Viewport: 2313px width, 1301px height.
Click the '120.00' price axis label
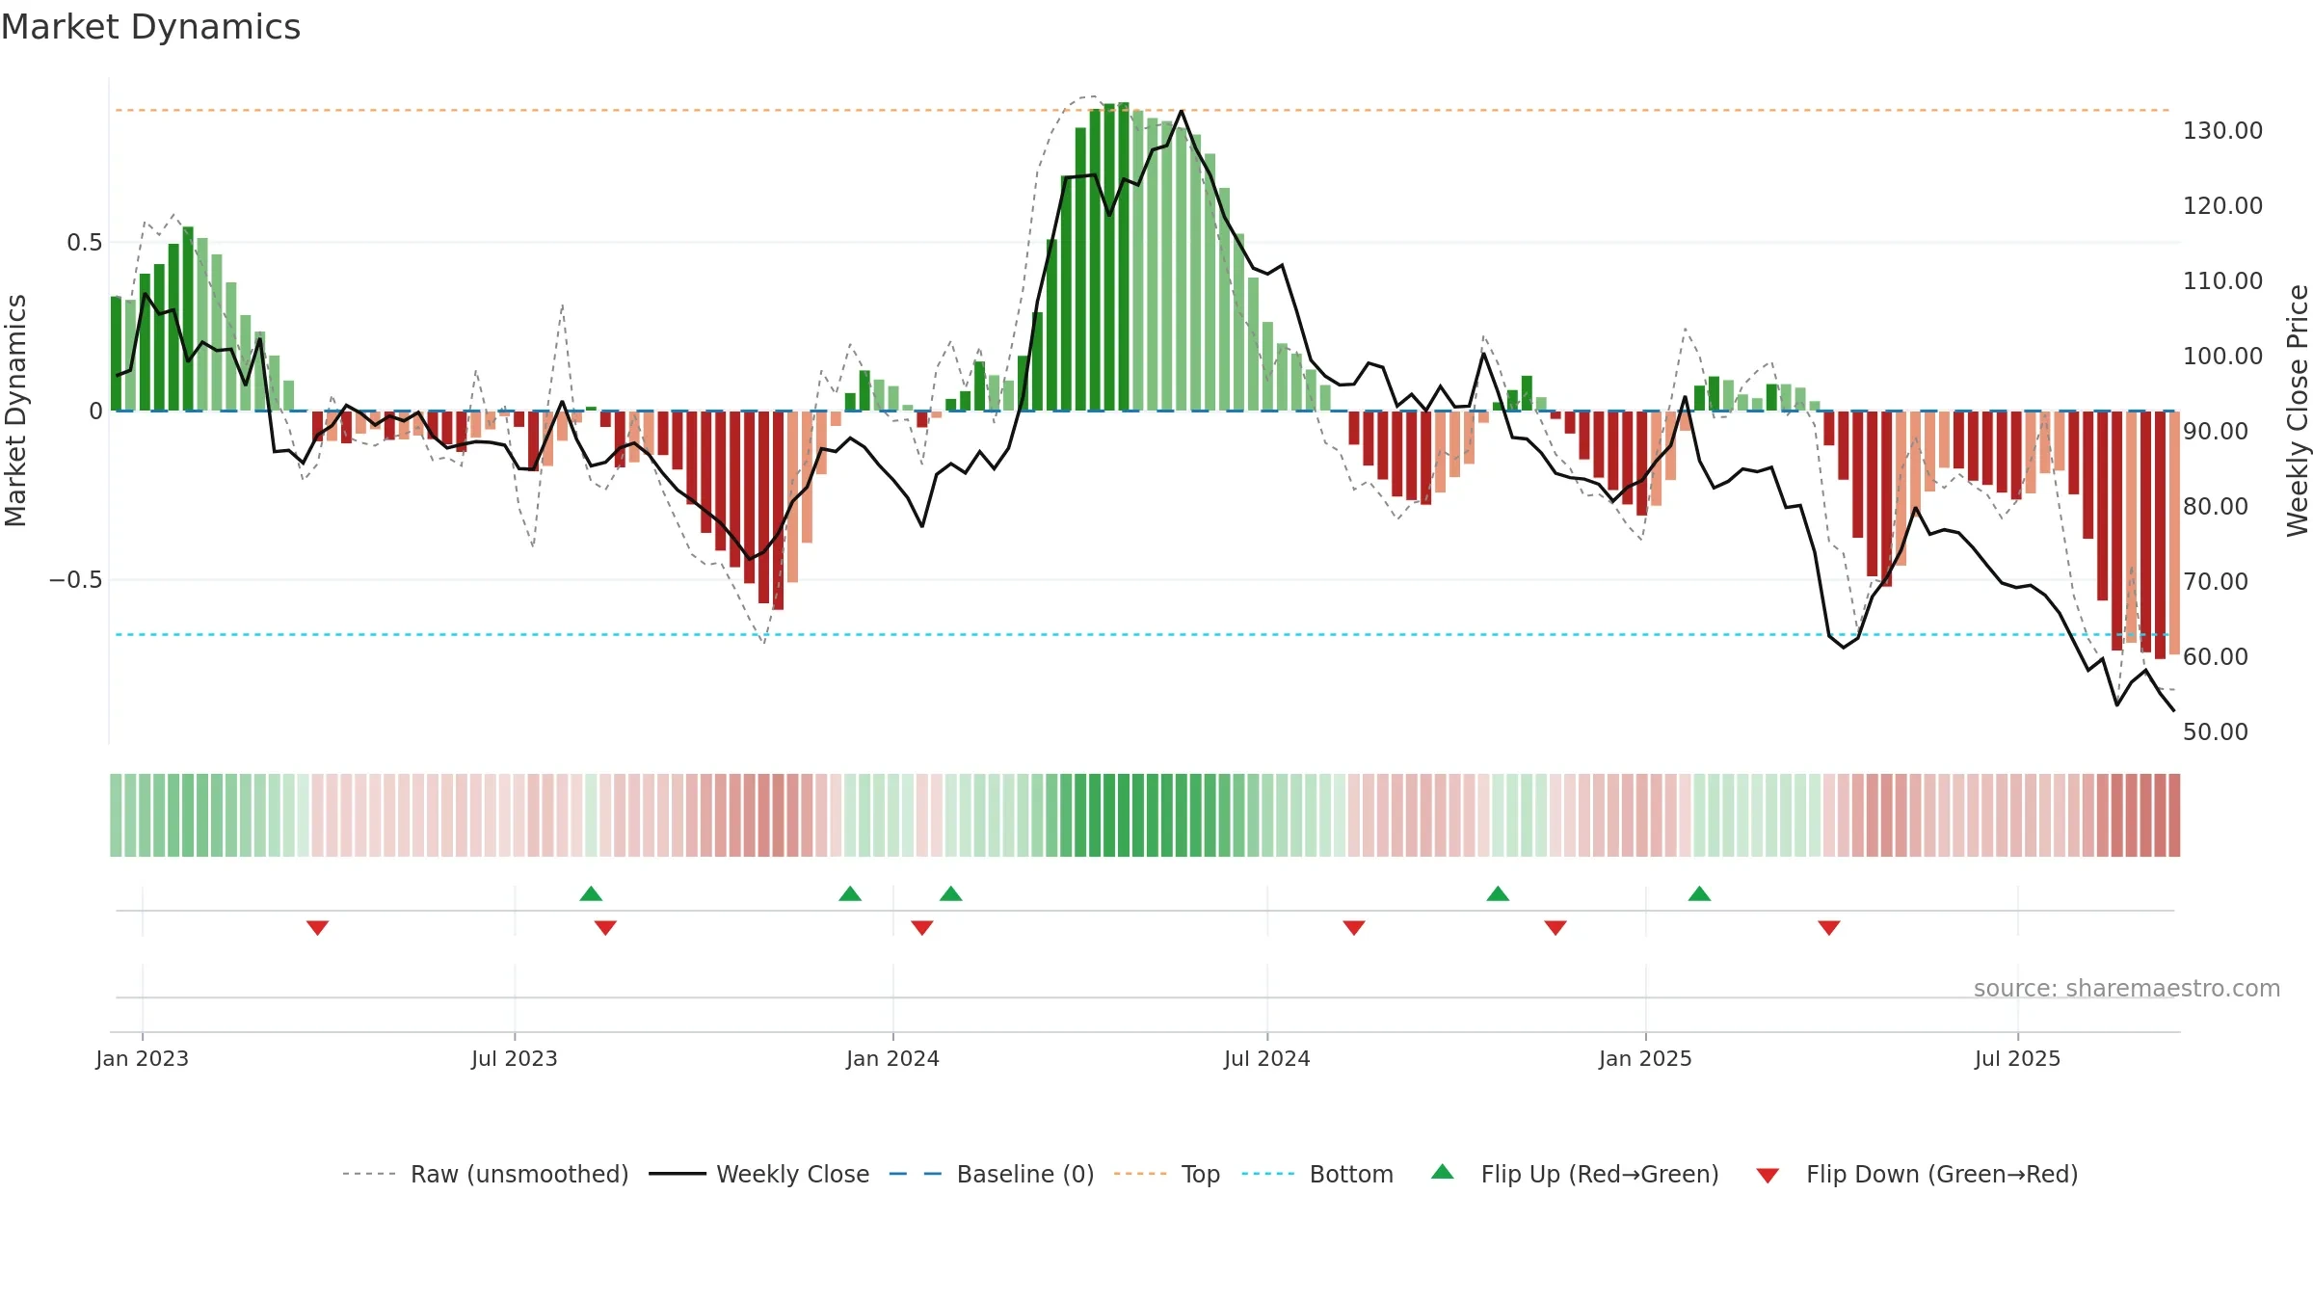[x=2223, y=206]
